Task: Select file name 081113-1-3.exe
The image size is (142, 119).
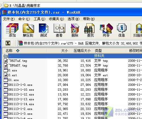Action: 20,114
